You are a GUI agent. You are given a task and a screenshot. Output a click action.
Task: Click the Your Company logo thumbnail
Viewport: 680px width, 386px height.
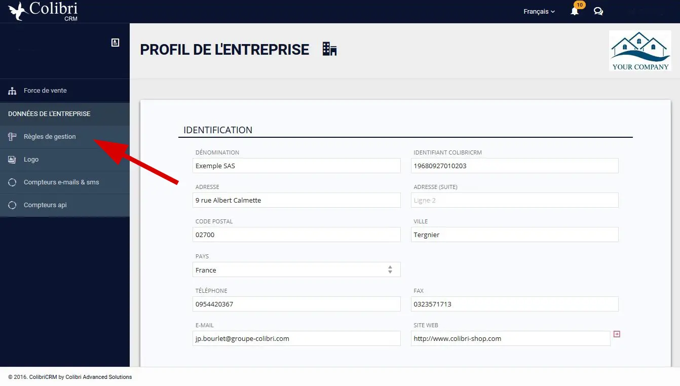[640, 50]
